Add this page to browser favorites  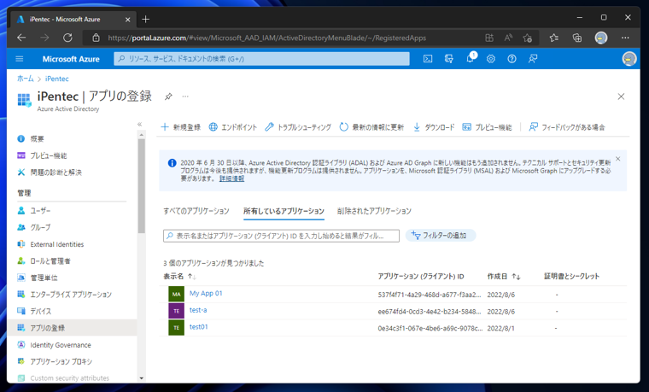point(528,38)
